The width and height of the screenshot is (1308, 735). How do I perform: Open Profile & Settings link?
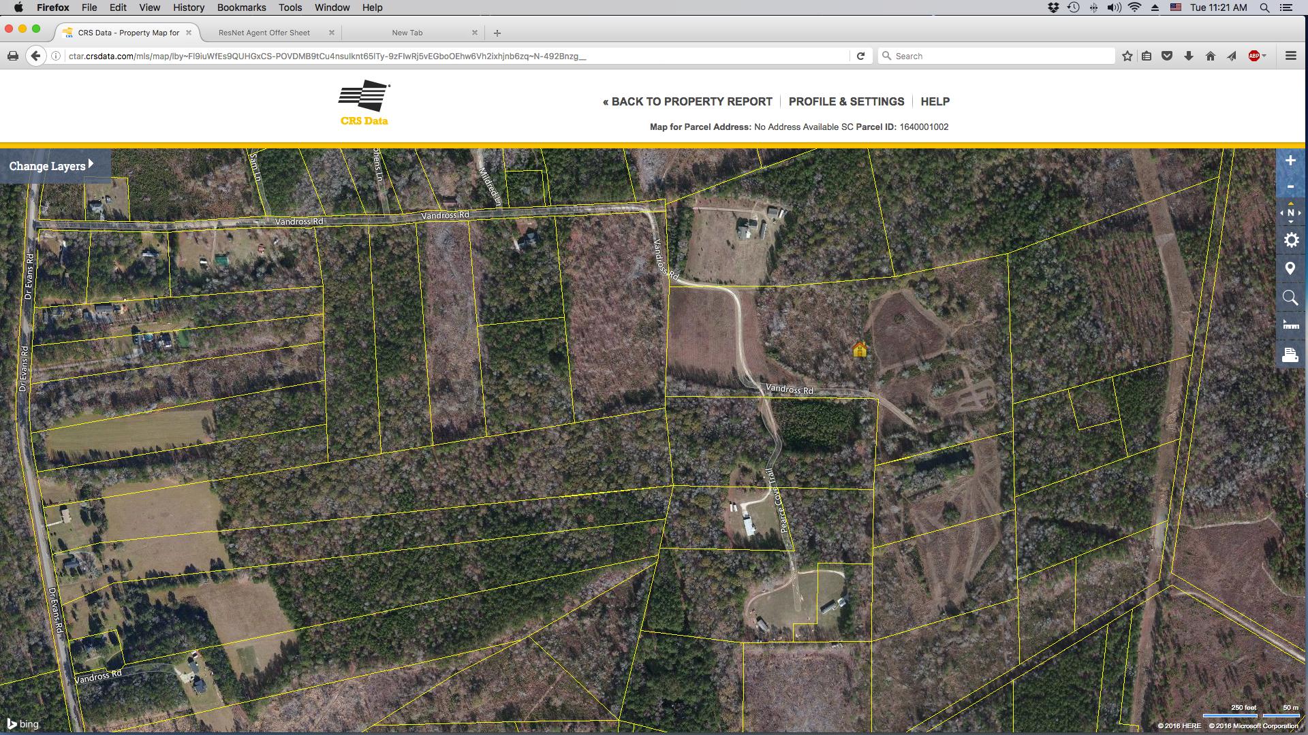click(847, 101)
